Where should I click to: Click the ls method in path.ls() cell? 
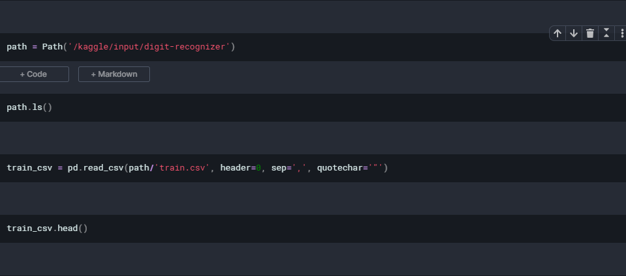(x=38, y=107)
